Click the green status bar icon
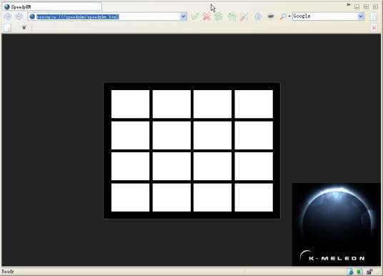This screenshot has width=383, height=276. (359, 272)
